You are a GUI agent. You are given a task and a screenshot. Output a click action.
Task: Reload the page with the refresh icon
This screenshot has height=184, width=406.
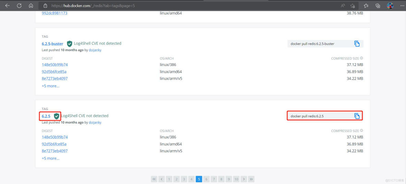tap(19, 5)
